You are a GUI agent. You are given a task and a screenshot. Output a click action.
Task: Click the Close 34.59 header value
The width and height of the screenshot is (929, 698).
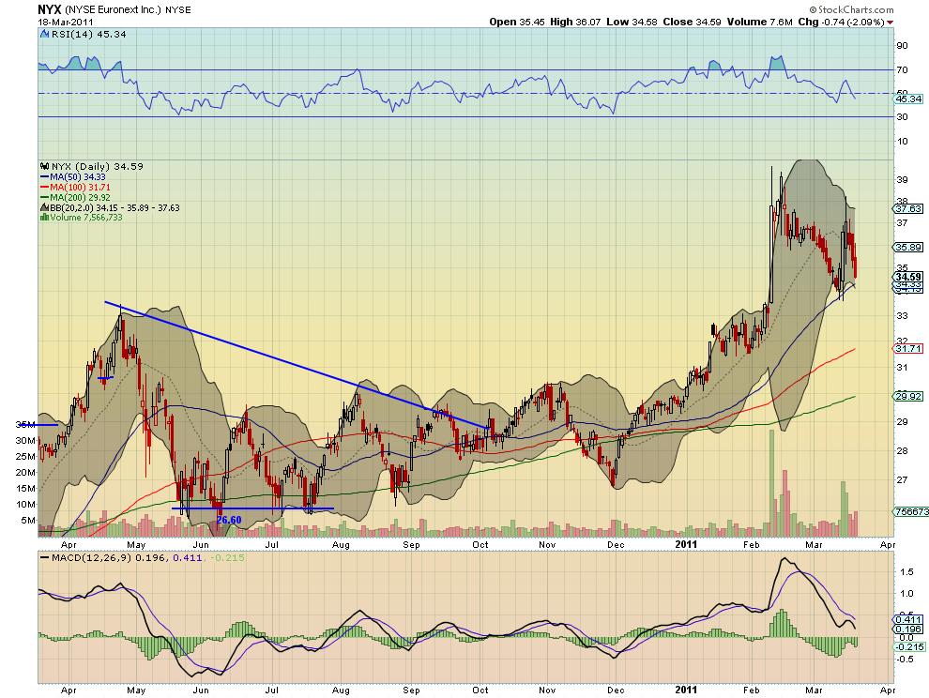coord(692,22)
